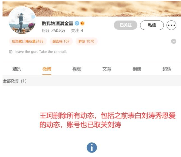Expand profile details with chevron arrow
Image resolution: width=181 pixels, height=157 pixels.
(x=173, y=41)
